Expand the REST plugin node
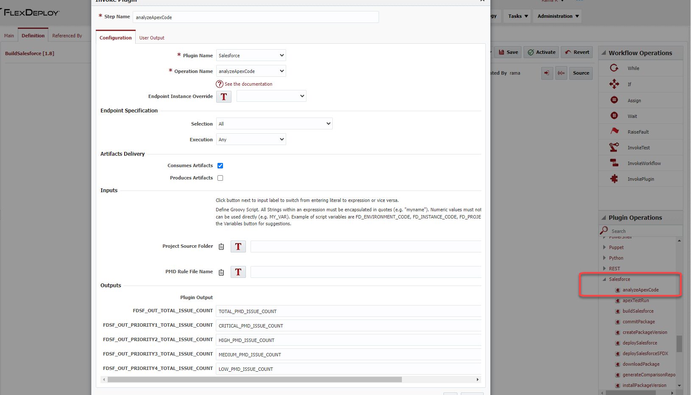 click(x=604, y=268)
